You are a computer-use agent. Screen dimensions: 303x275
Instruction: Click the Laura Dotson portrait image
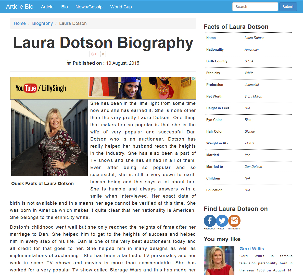click(x=49, y=137)
